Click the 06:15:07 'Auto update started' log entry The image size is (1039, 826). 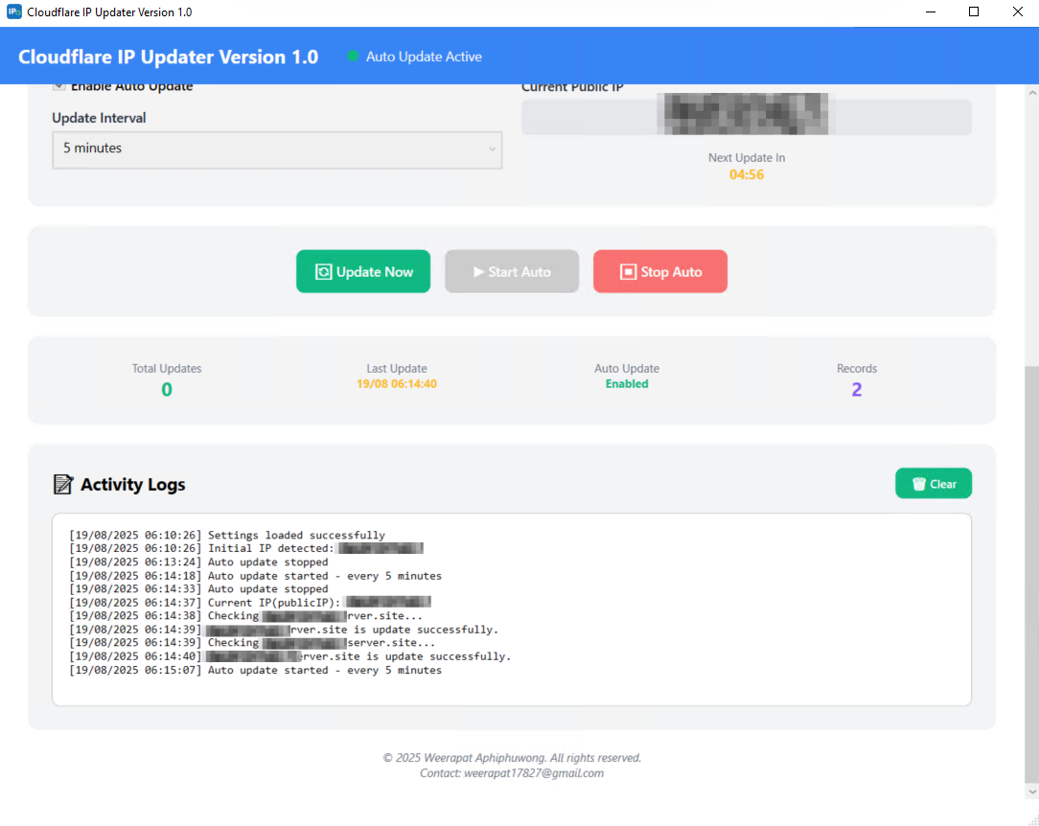pyautogui.click(x=255, y=671)
